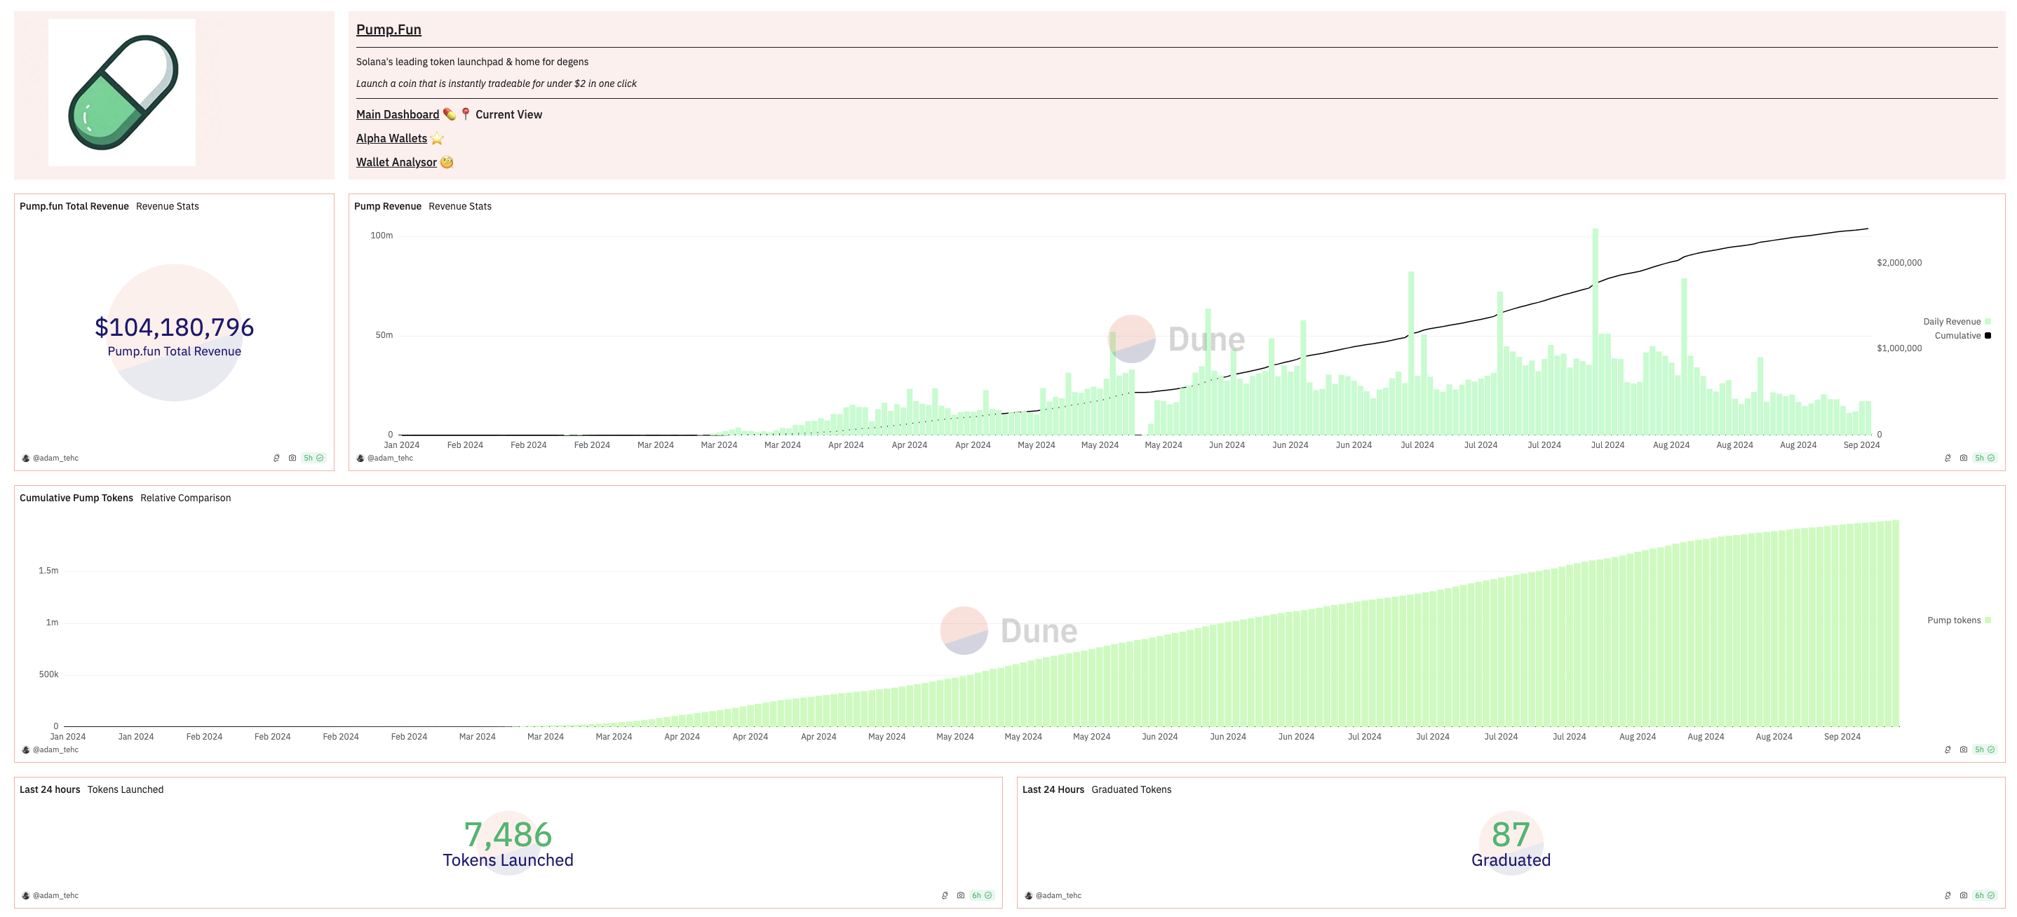Click @adam_tehc author under Pump Revenue chart
The image size is (2017, 917).
[389, 458]
